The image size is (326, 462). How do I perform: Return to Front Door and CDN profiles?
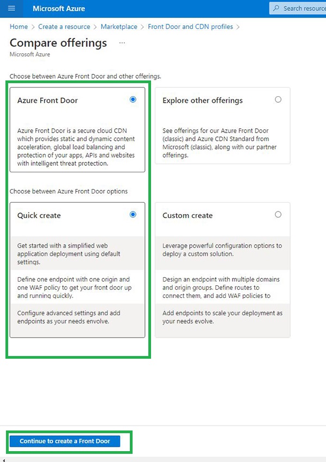tap(190, 27)
